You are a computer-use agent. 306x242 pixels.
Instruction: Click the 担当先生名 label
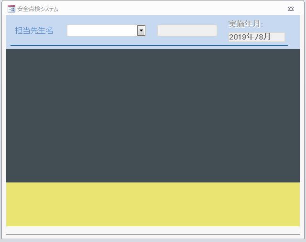34,30
